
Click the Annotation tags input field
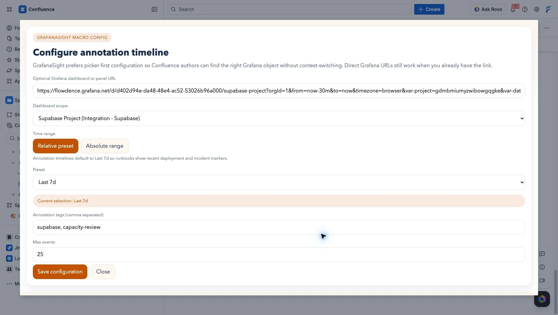pos(279,227)
